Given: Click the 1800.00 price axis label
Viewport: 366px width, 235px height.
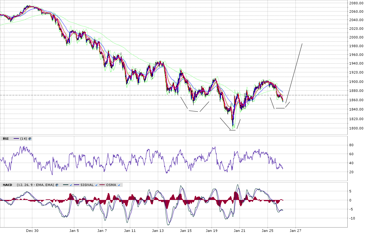Looking at the screenshot, I should click(x=356, y=128).
